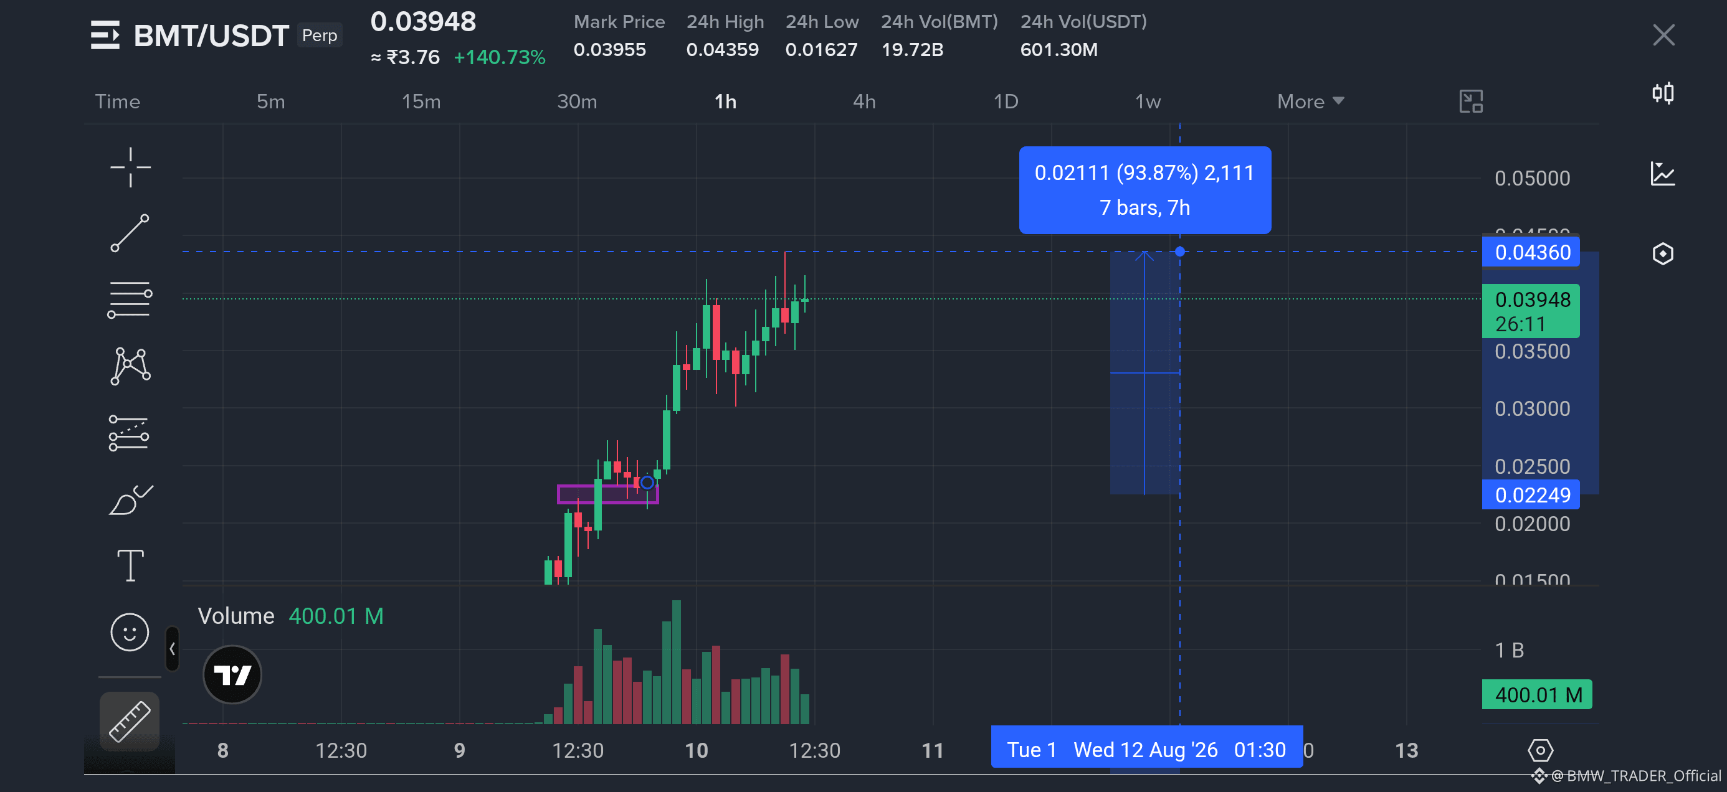
Task: Close the chart view with X
Action: (1663, 35)
